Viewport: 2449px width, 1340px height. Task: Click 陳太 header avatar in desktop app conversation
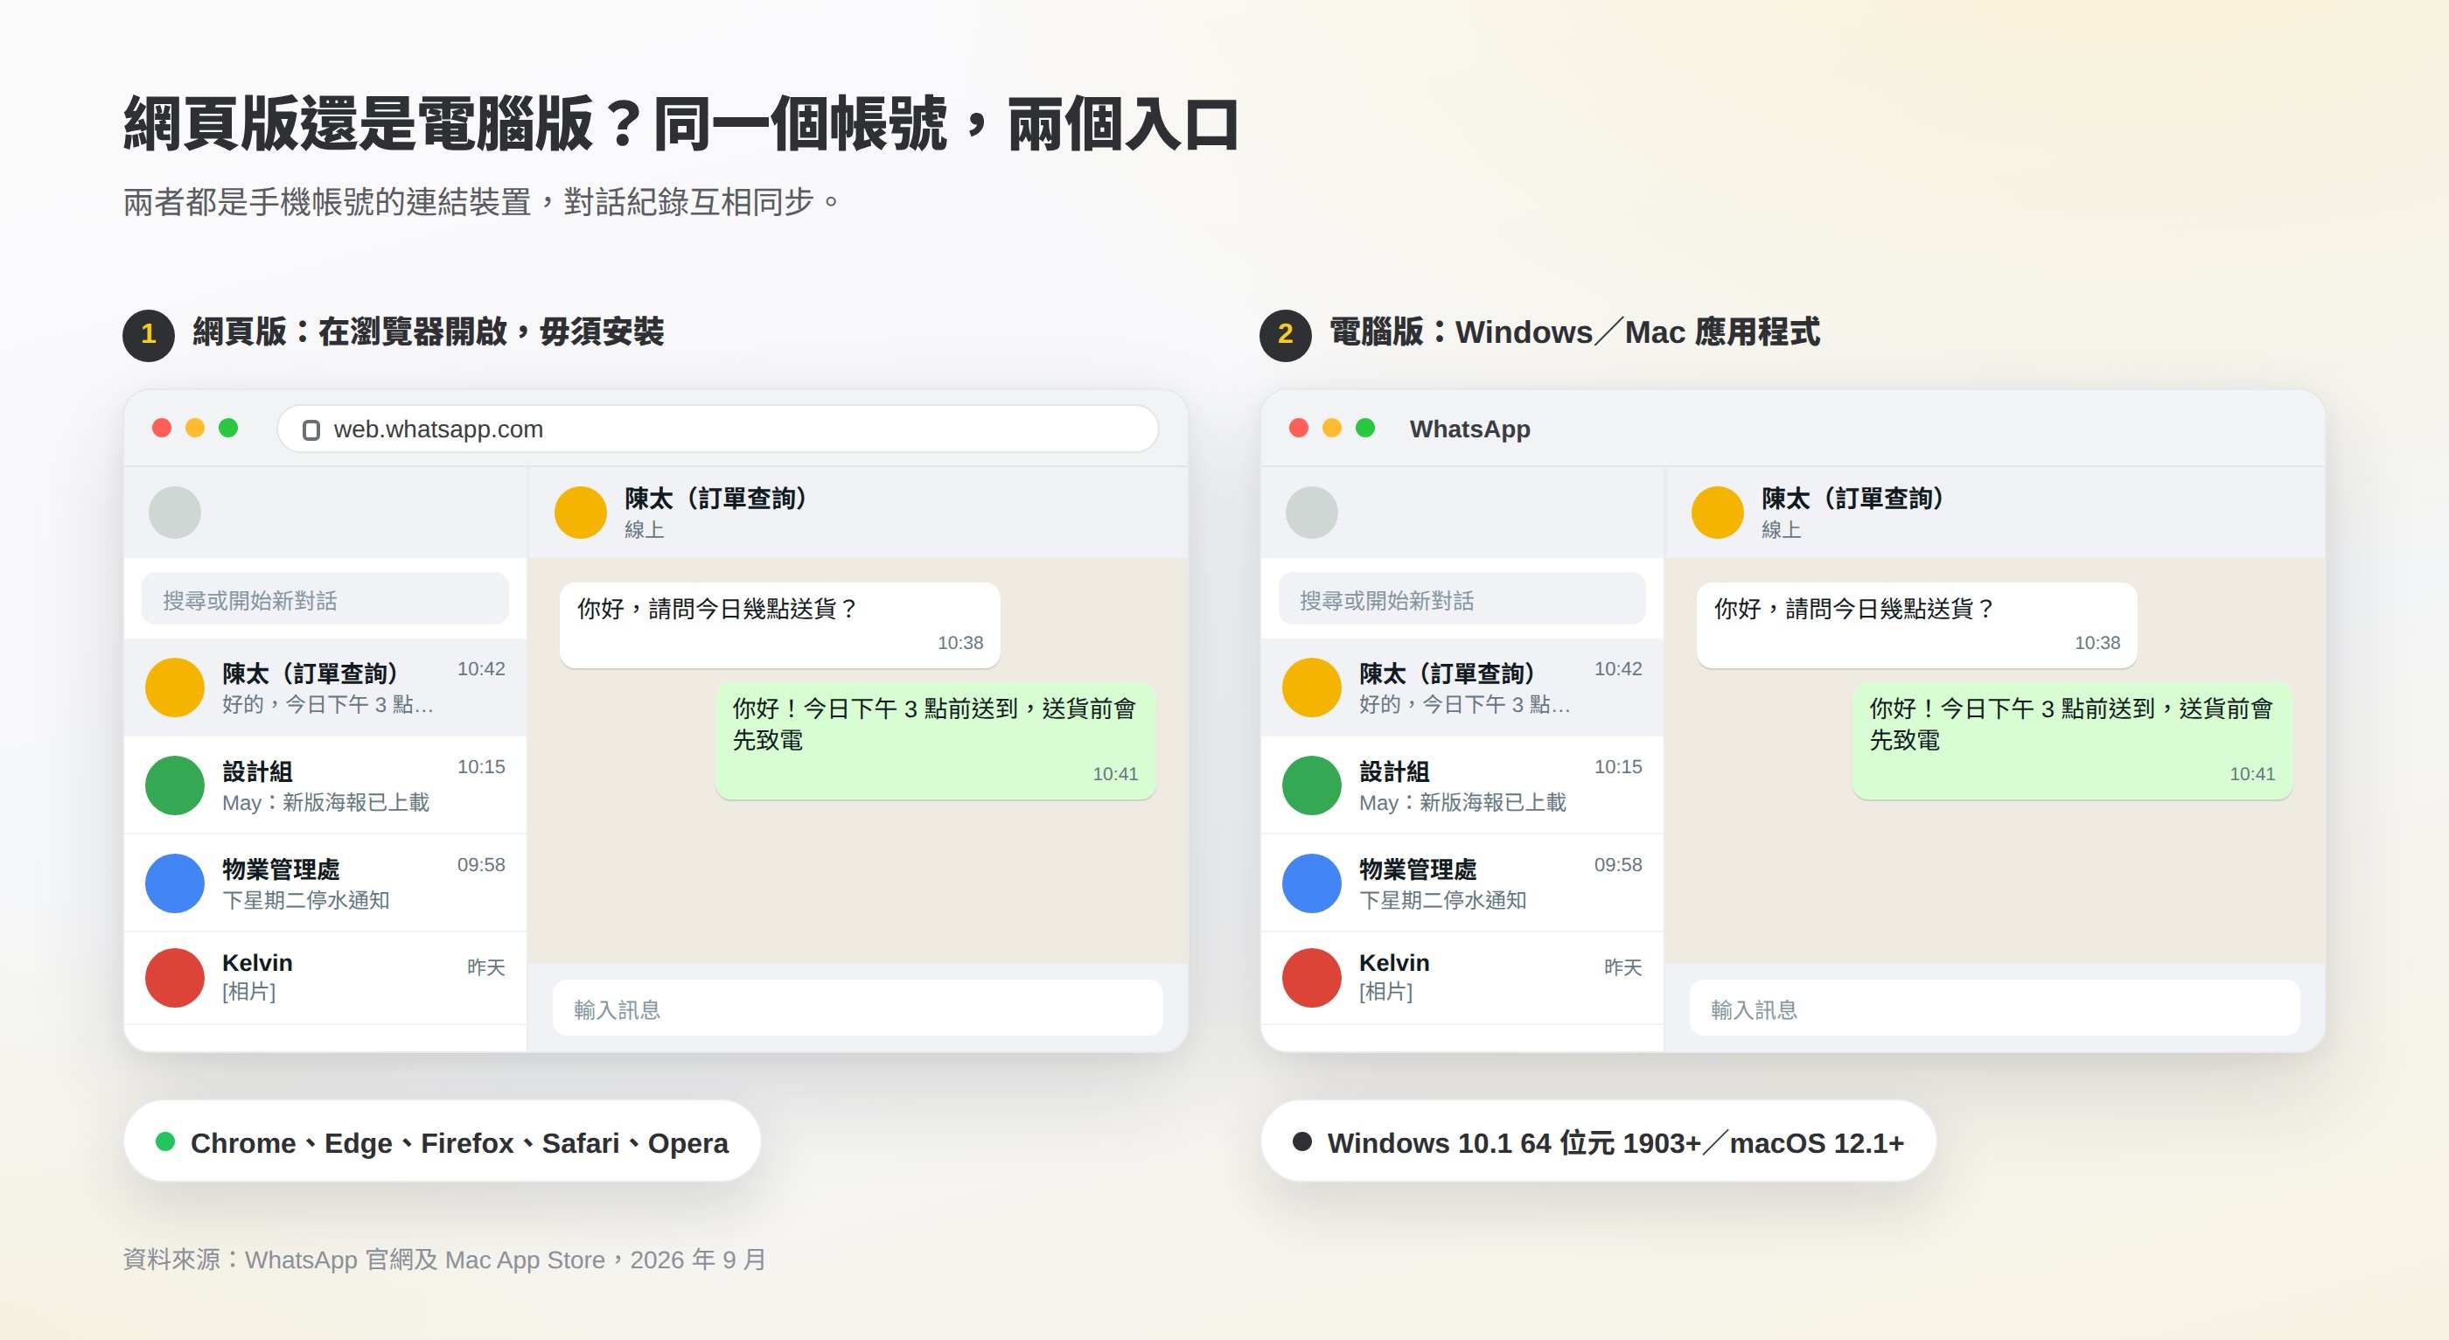click(x=1718, y=513)
